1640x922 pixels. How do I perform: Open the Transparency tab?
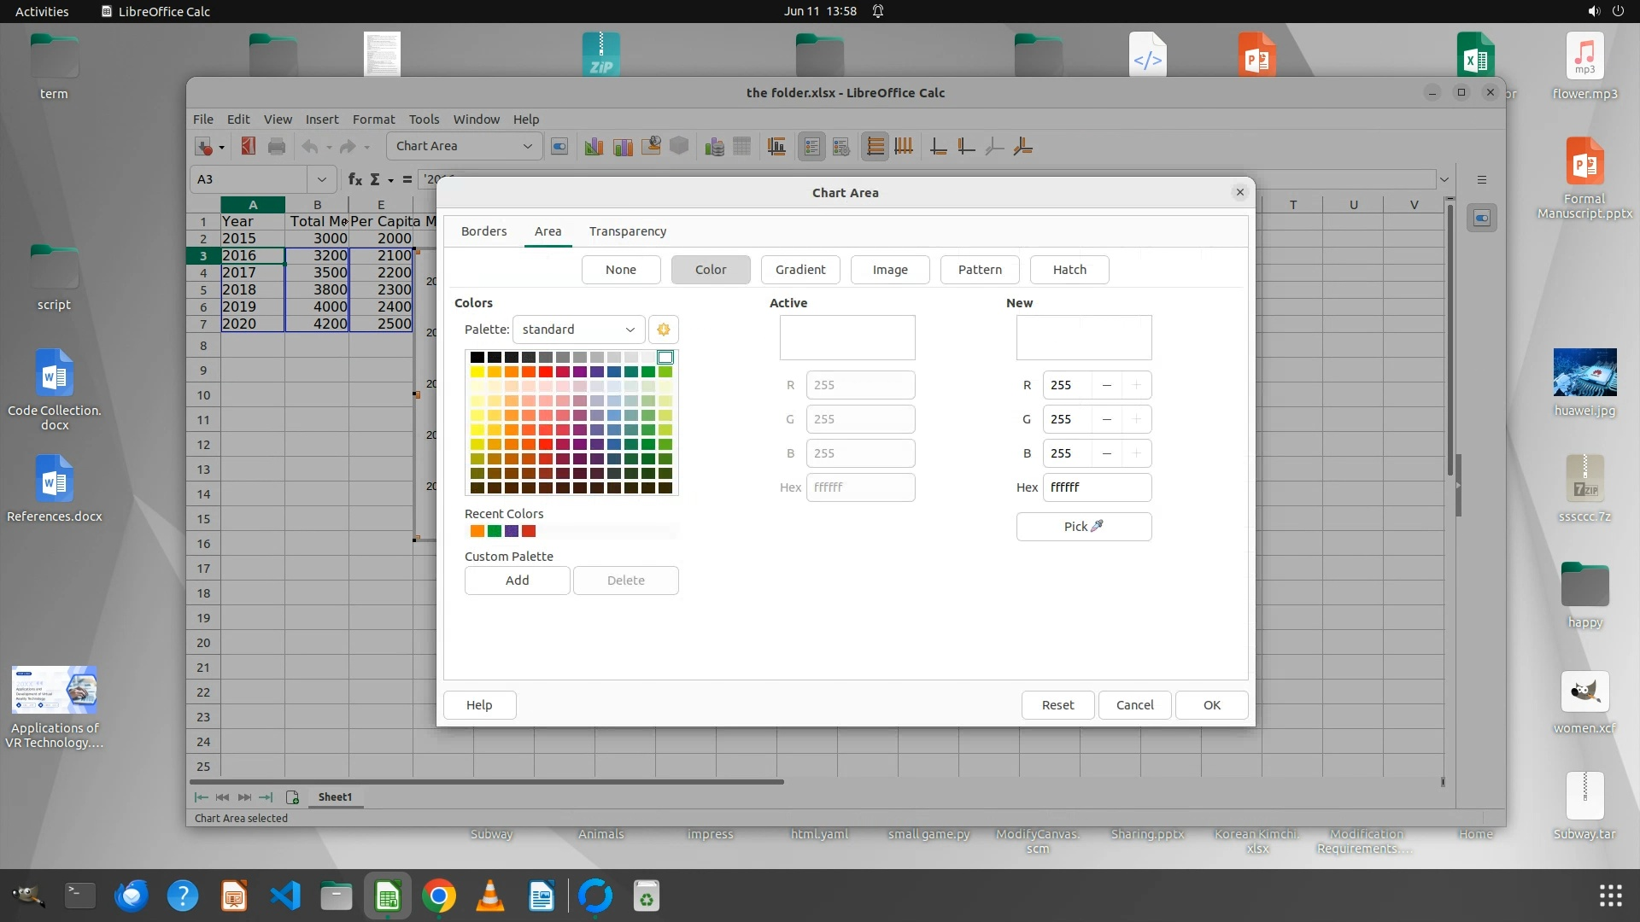pos(628,231)
